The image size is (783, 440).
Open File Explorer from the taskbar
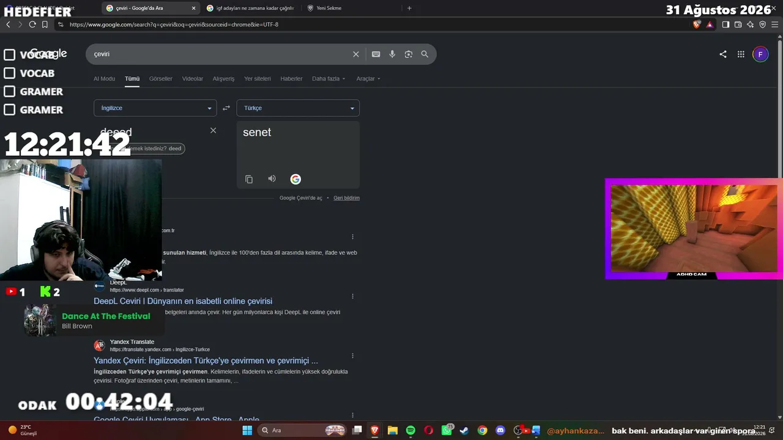tap(393, 430)
